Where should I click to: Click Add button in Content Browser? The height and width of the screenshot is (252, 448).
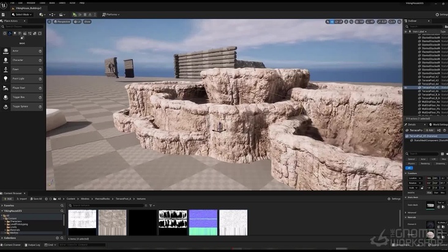pos(9,199)
